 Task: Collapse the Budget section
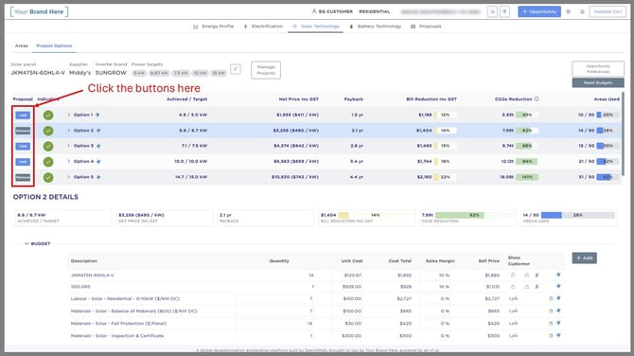[26, 244]
